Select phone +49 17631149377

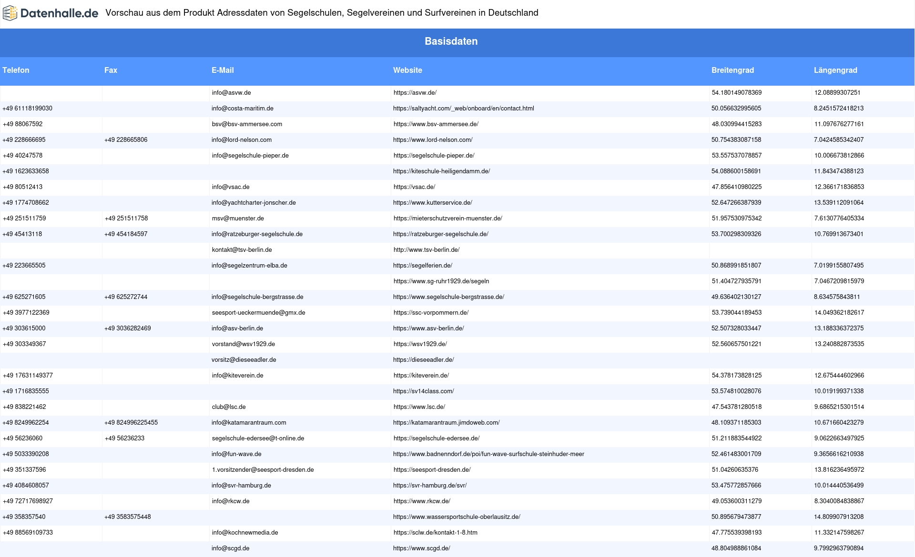[x=28, y=376]
